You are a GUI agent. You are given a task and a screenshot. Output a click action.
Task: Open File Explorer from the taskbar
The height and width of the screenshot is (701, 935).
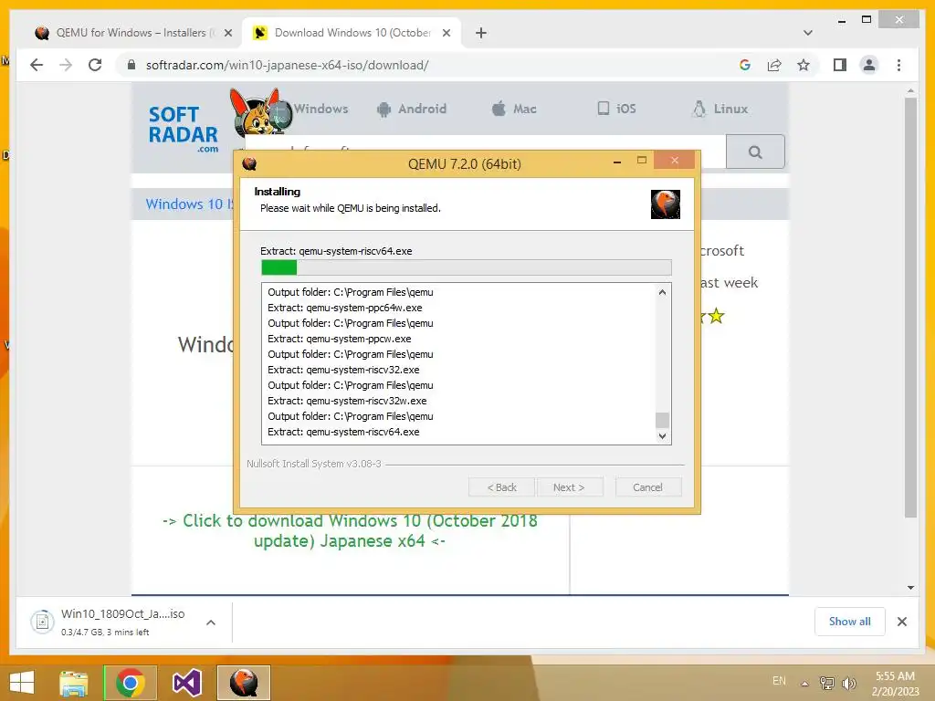74,683
